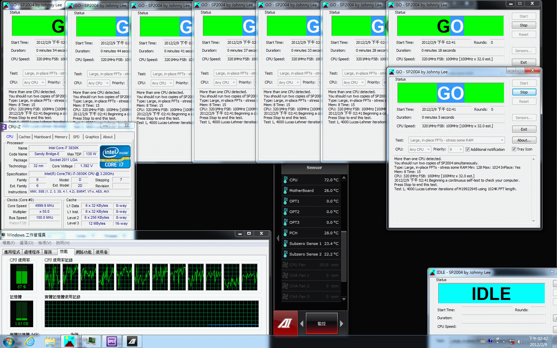Click OPT2 thermometer icon in Sensor panel

(285, 211)
